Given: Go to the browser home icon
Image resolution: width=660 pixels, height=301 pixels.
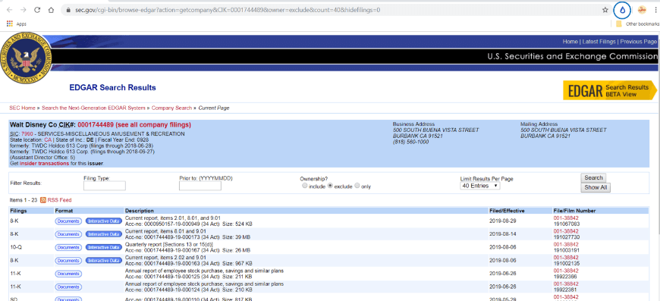Looking at the screenshot, I should click(51, 10).
